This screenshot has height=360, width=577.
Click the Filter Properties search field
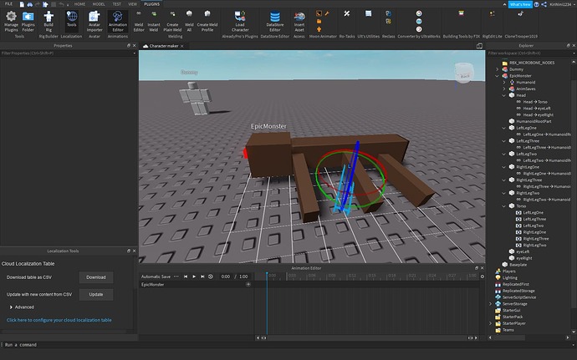click(x=69, y=53)
